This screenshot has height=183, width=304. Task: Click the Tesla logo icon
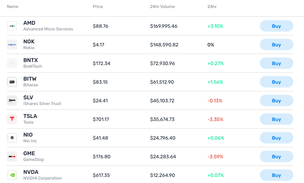[12, 119]
